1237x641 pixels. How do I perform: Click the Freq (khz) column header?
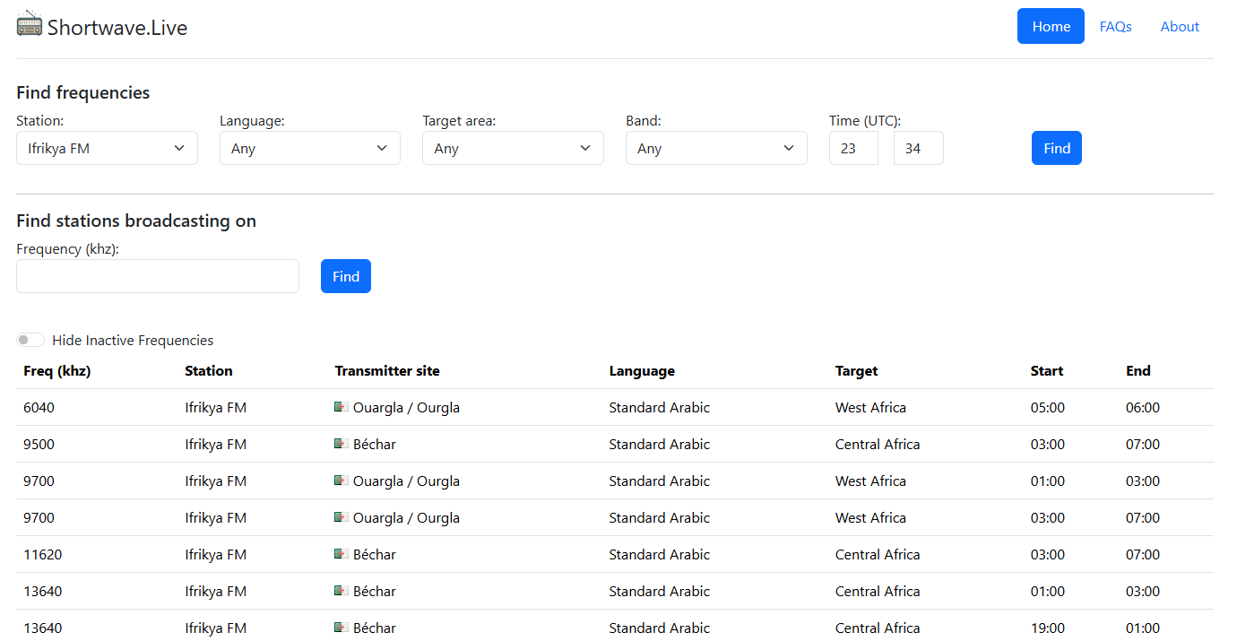coord(57,370)
